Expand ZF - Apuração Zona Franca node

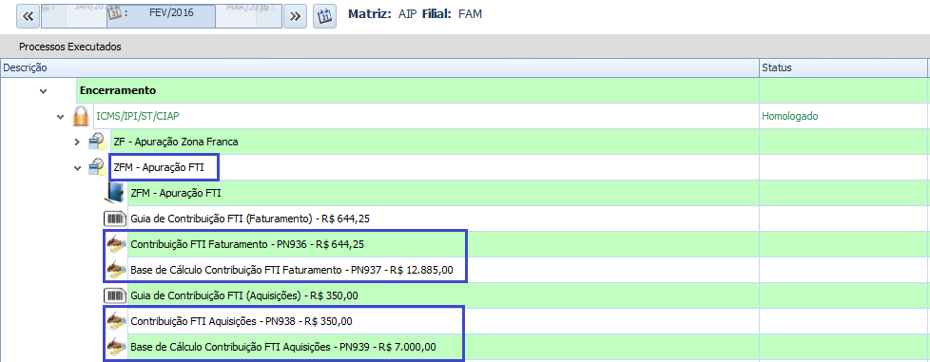(x=76, y=143)
